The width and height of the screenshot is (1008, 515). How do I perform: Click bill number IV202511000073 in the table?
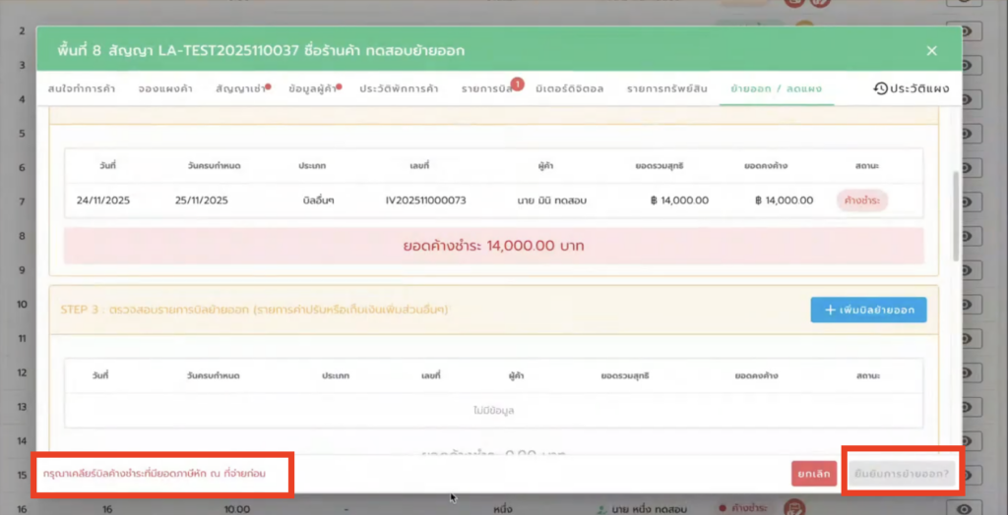(426, 200)
